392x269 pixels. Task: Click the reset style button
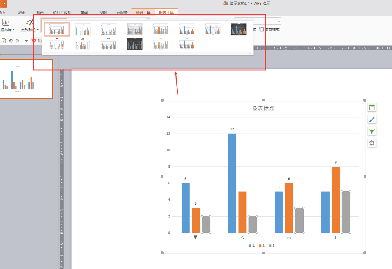[x=269, y=30]
